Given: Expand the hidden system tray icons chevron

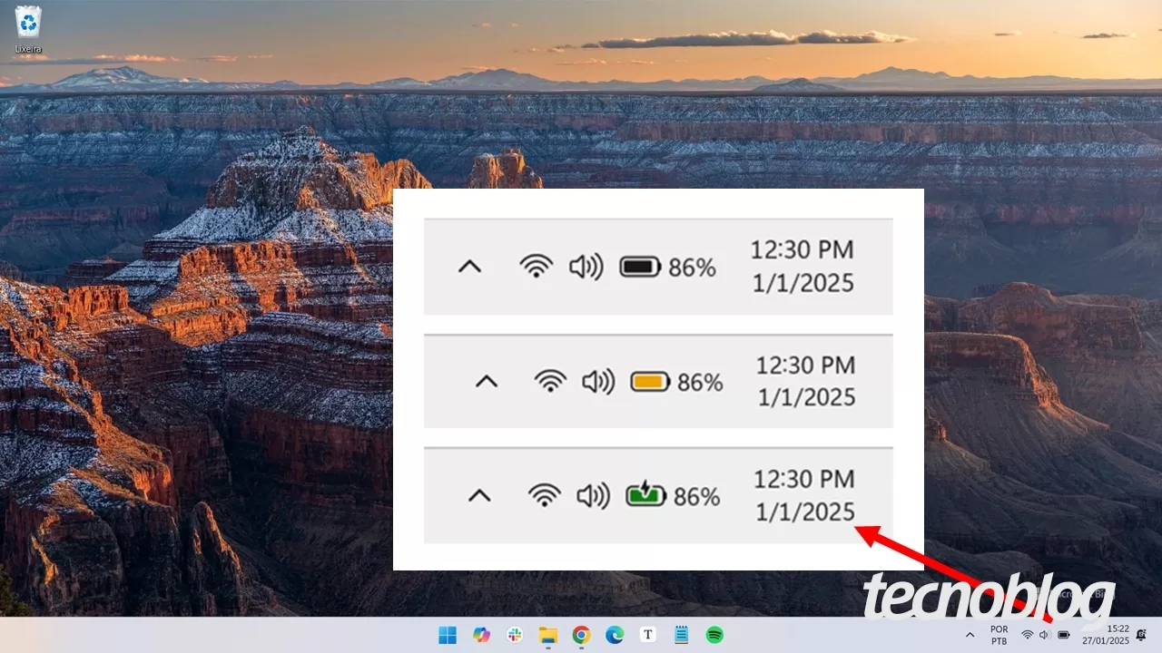Looking at the screenshot, I should (x=970, y=635).
